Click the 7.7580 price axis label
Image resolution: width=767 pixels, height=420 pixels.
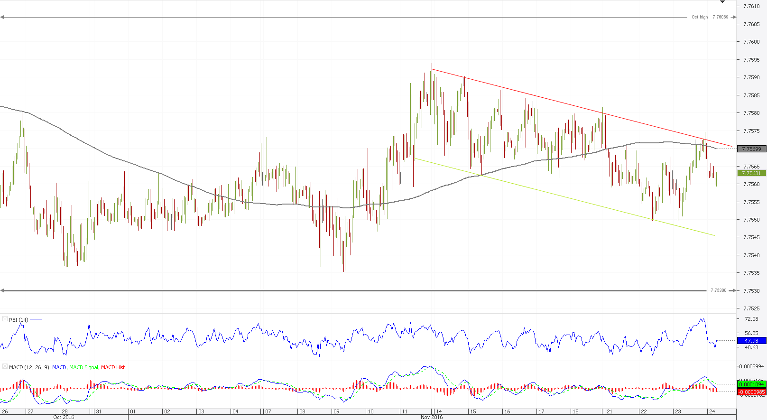751,113
